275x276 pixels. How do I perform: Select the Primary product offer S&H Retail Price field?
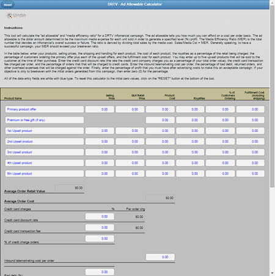pyautogui.click(x=130, y=109)
